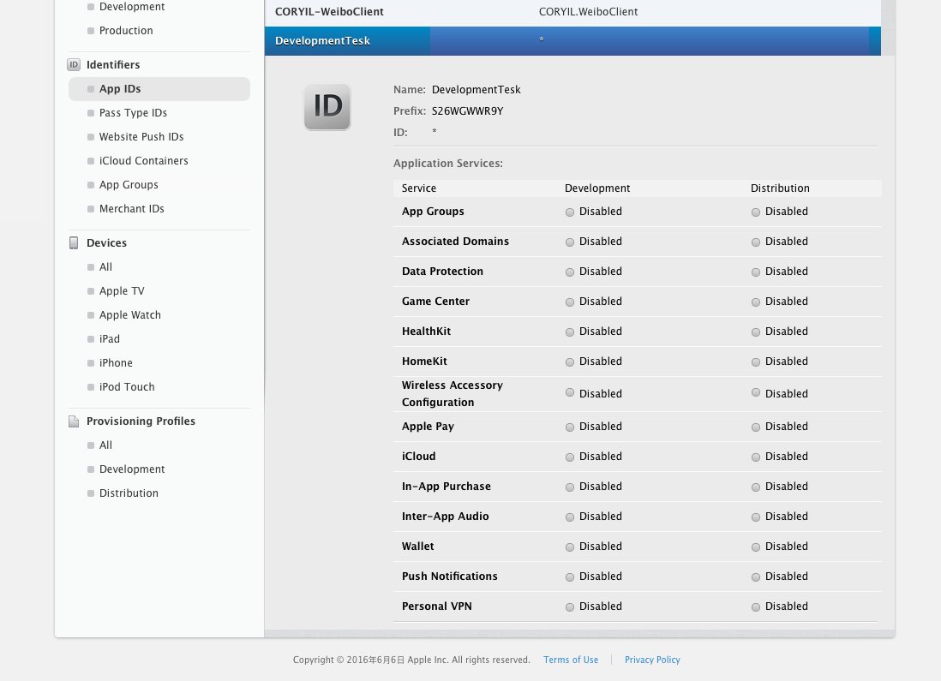The image size is (941, 681).
Task: Show iPad devices
Action: click(x=109, y=339)
